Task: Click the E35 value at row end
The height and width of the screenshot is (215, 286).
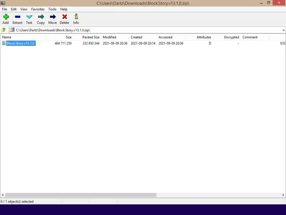Action: point(283,43)
